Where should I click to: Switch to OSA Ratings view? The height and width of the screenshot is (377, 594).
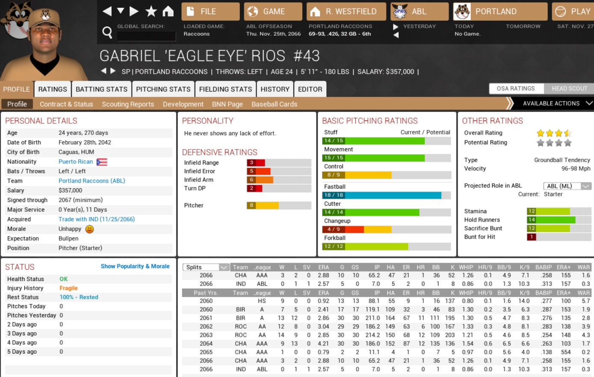tap(516, 88)
